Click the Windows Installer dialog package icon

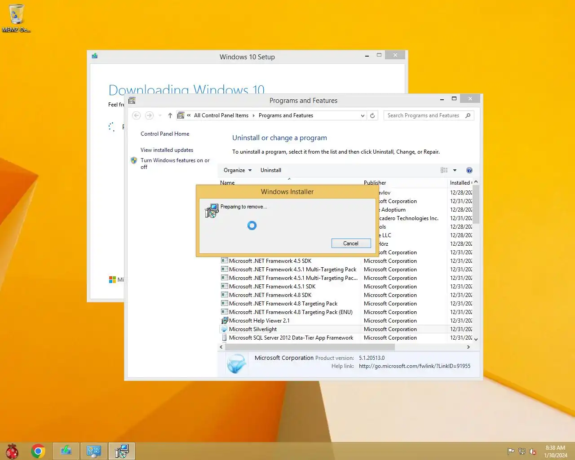coord(212,211)
